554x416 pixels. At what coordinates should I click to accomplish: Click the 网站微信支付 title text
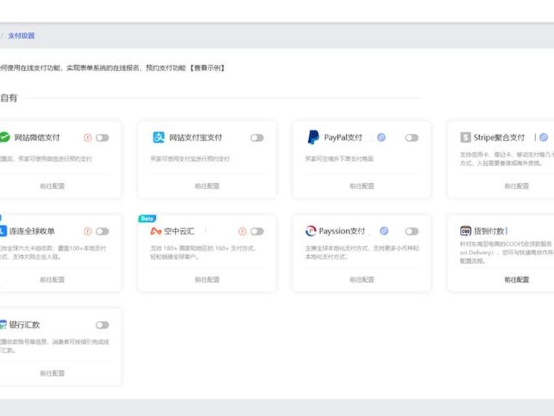click(x=37, y=137)
